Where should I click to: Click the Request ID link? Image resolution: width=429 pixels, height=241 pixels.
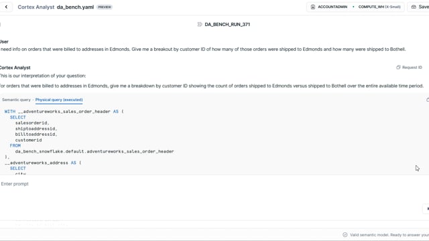[412, 67]
